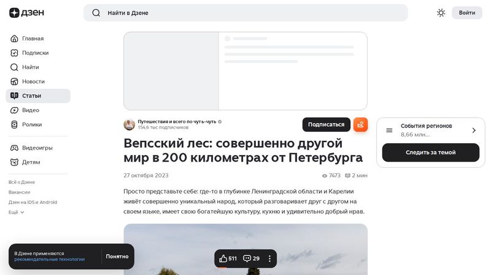
Task: Open the three-dot more options menu
Action: click(269, 258)
